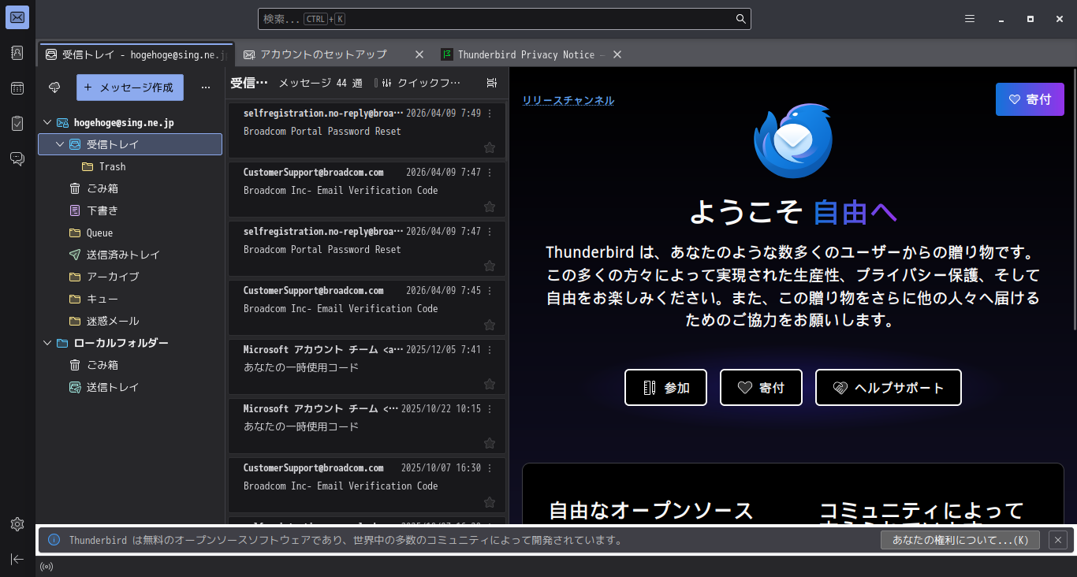
Task: Open the アーカイブ folder
Action: 130,277
